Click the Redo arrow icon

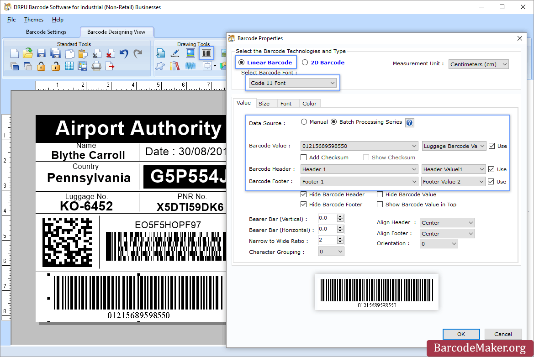[137, 53]
